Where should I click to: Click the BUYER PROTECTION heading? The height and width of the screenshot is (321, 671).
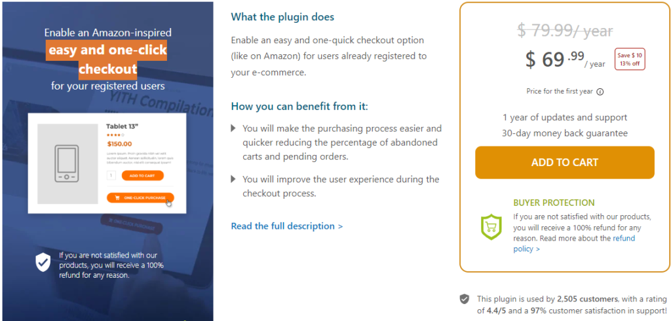click(554, 203)
